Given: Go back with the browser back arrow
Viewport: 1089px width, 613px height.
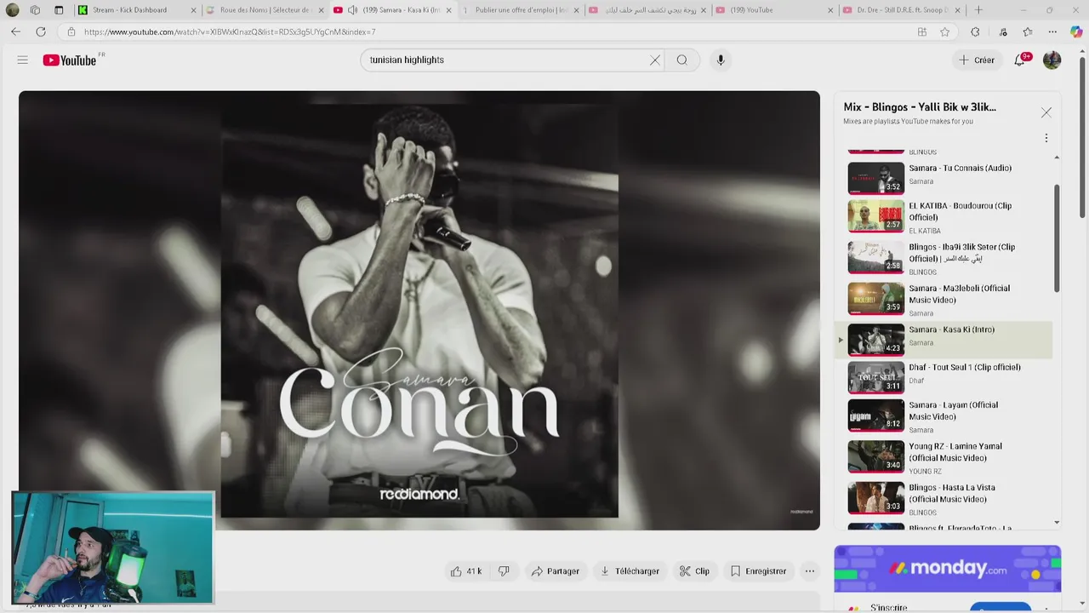Looking at the screenshot, I should [x=15, y=32].
